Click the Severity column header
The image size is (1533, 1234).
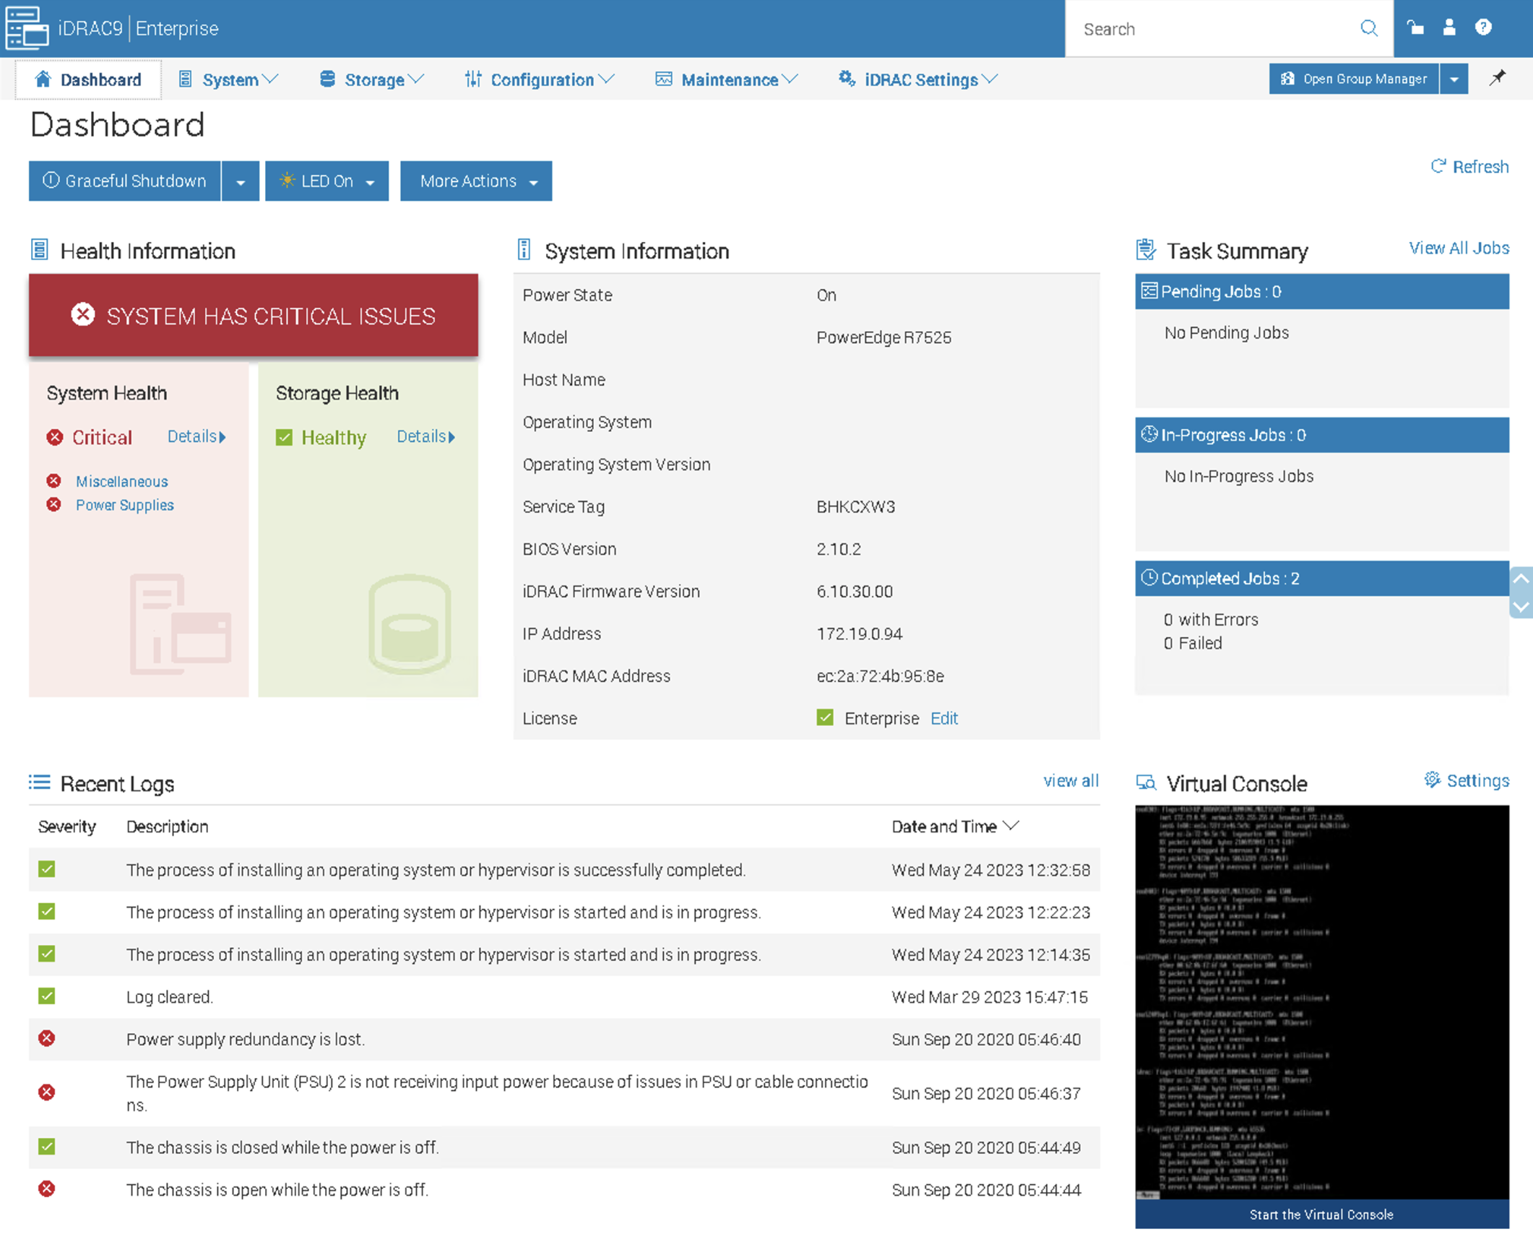[x=66, y=826]
